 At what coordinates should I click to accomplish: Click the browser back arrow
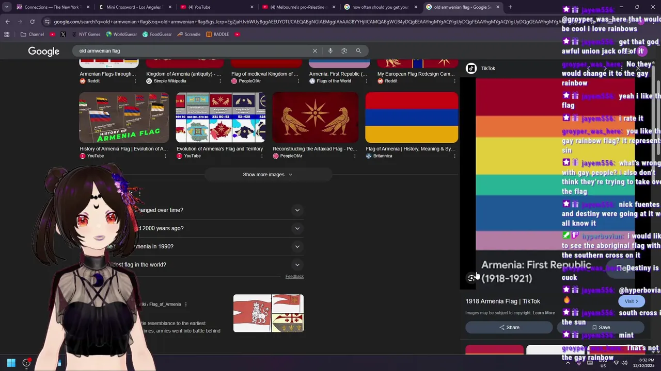pos(7,22)
